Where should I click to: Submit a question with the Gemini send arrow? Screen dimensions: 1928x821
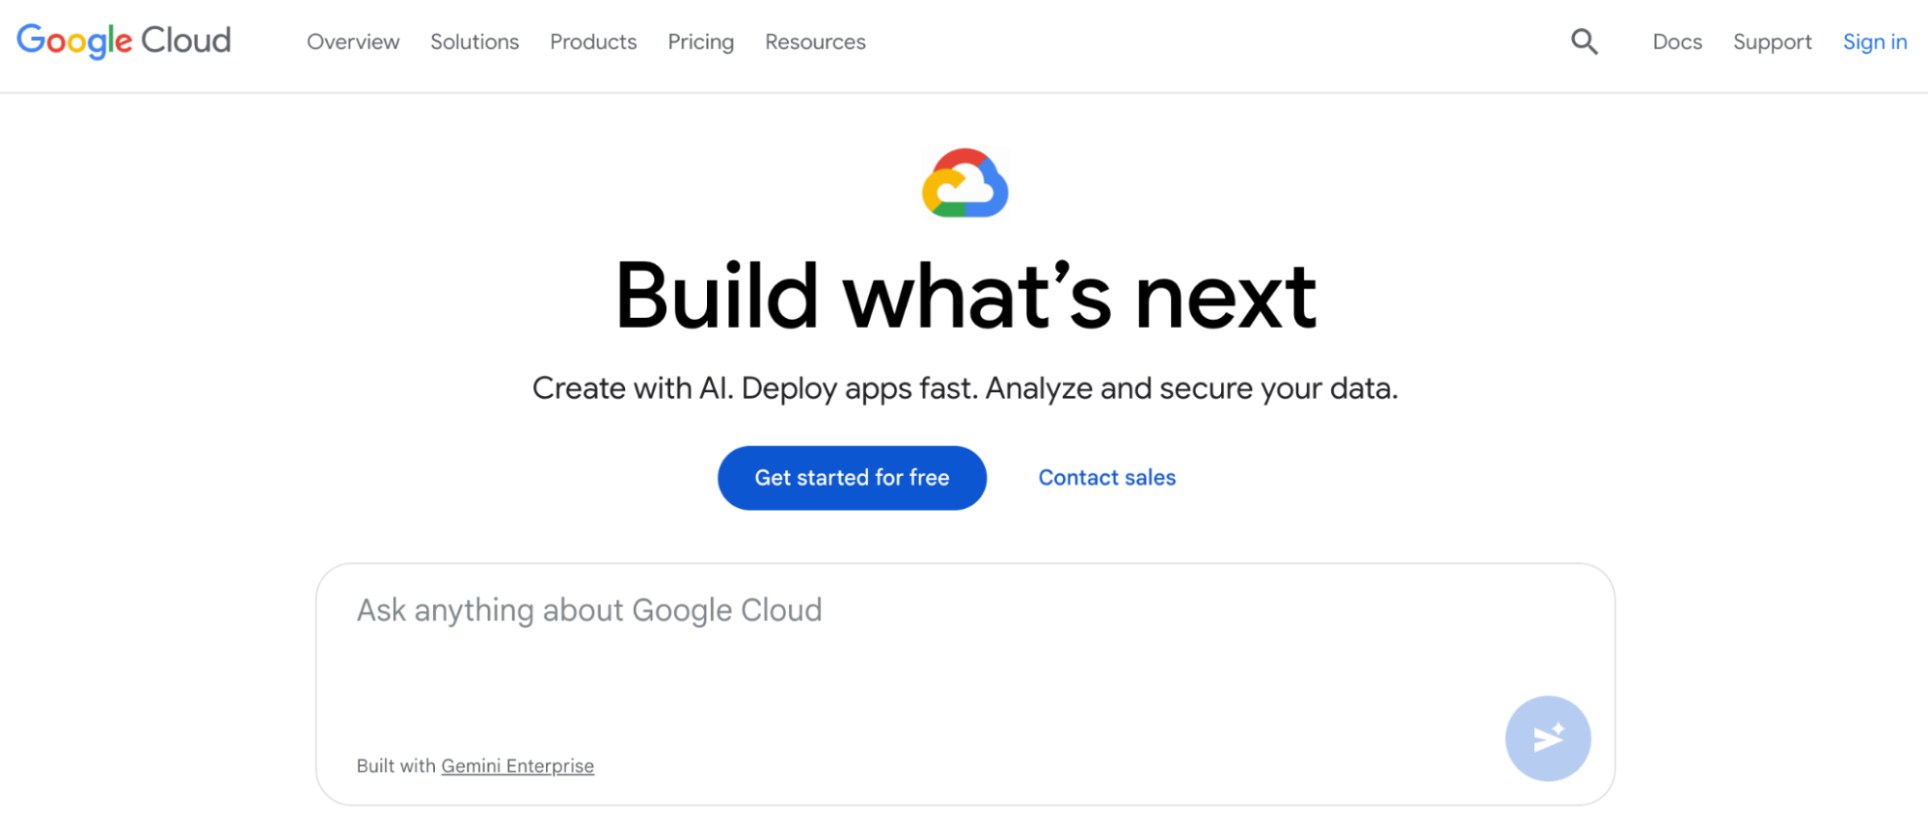(x=1548, y=737)
